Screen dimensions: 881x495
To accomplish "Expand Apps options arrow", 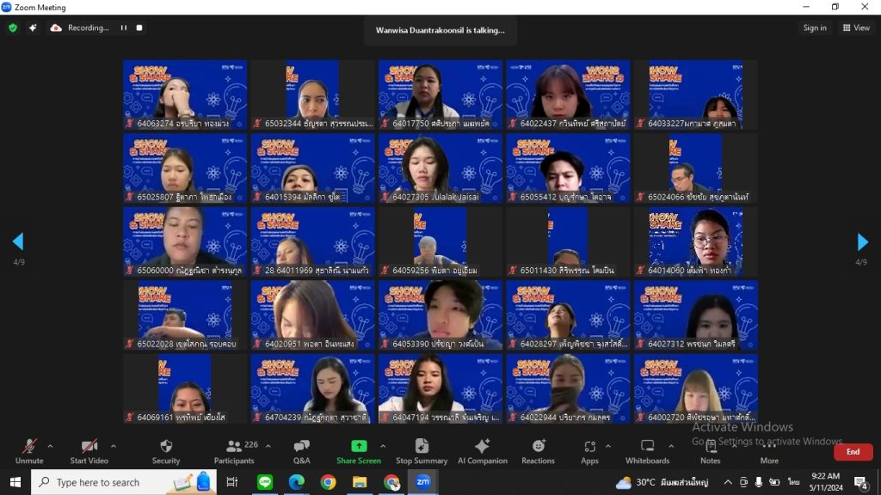I will click(x=608, y=446).
